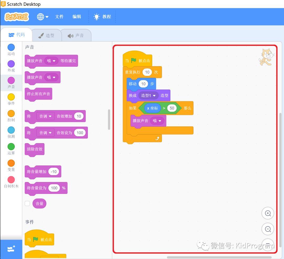Click the block palette vertical scrollbar
Screen dimensions: 284x259
click(109, 119)
